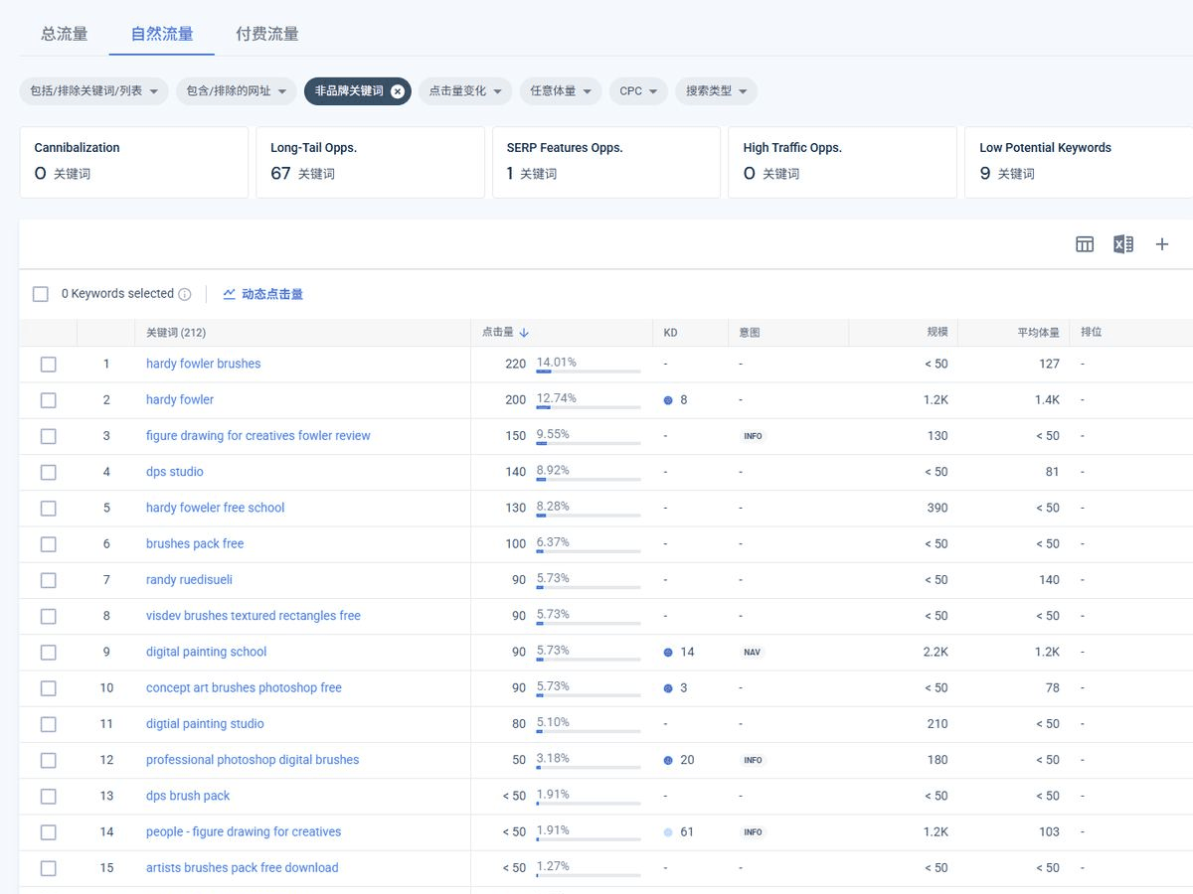This screenshot has width=1193, height=894.
Task: Click the KD dot for digital painting school
Action: coord(668,653)
